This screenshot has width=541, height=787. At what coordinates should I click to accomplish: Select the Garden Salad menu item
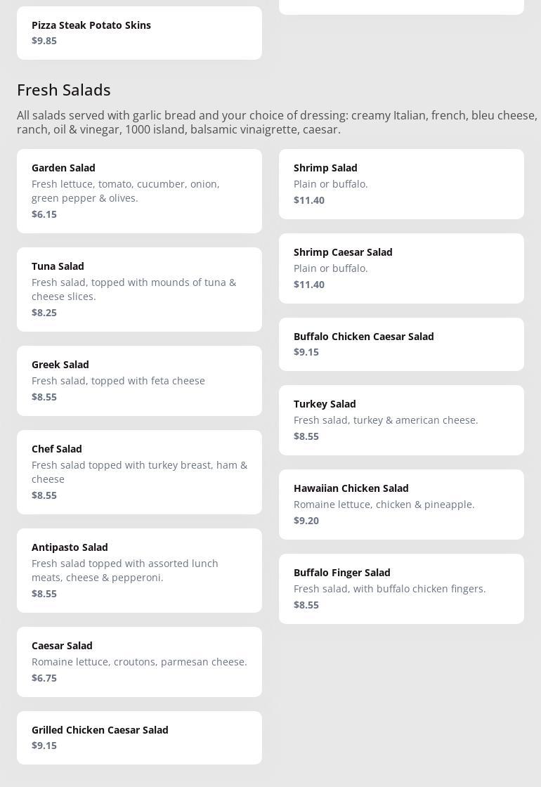139,190
